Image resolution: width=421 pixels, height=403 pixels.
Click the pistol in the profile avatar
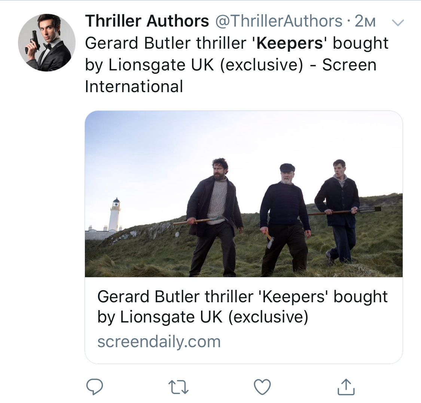coord(33,42)
